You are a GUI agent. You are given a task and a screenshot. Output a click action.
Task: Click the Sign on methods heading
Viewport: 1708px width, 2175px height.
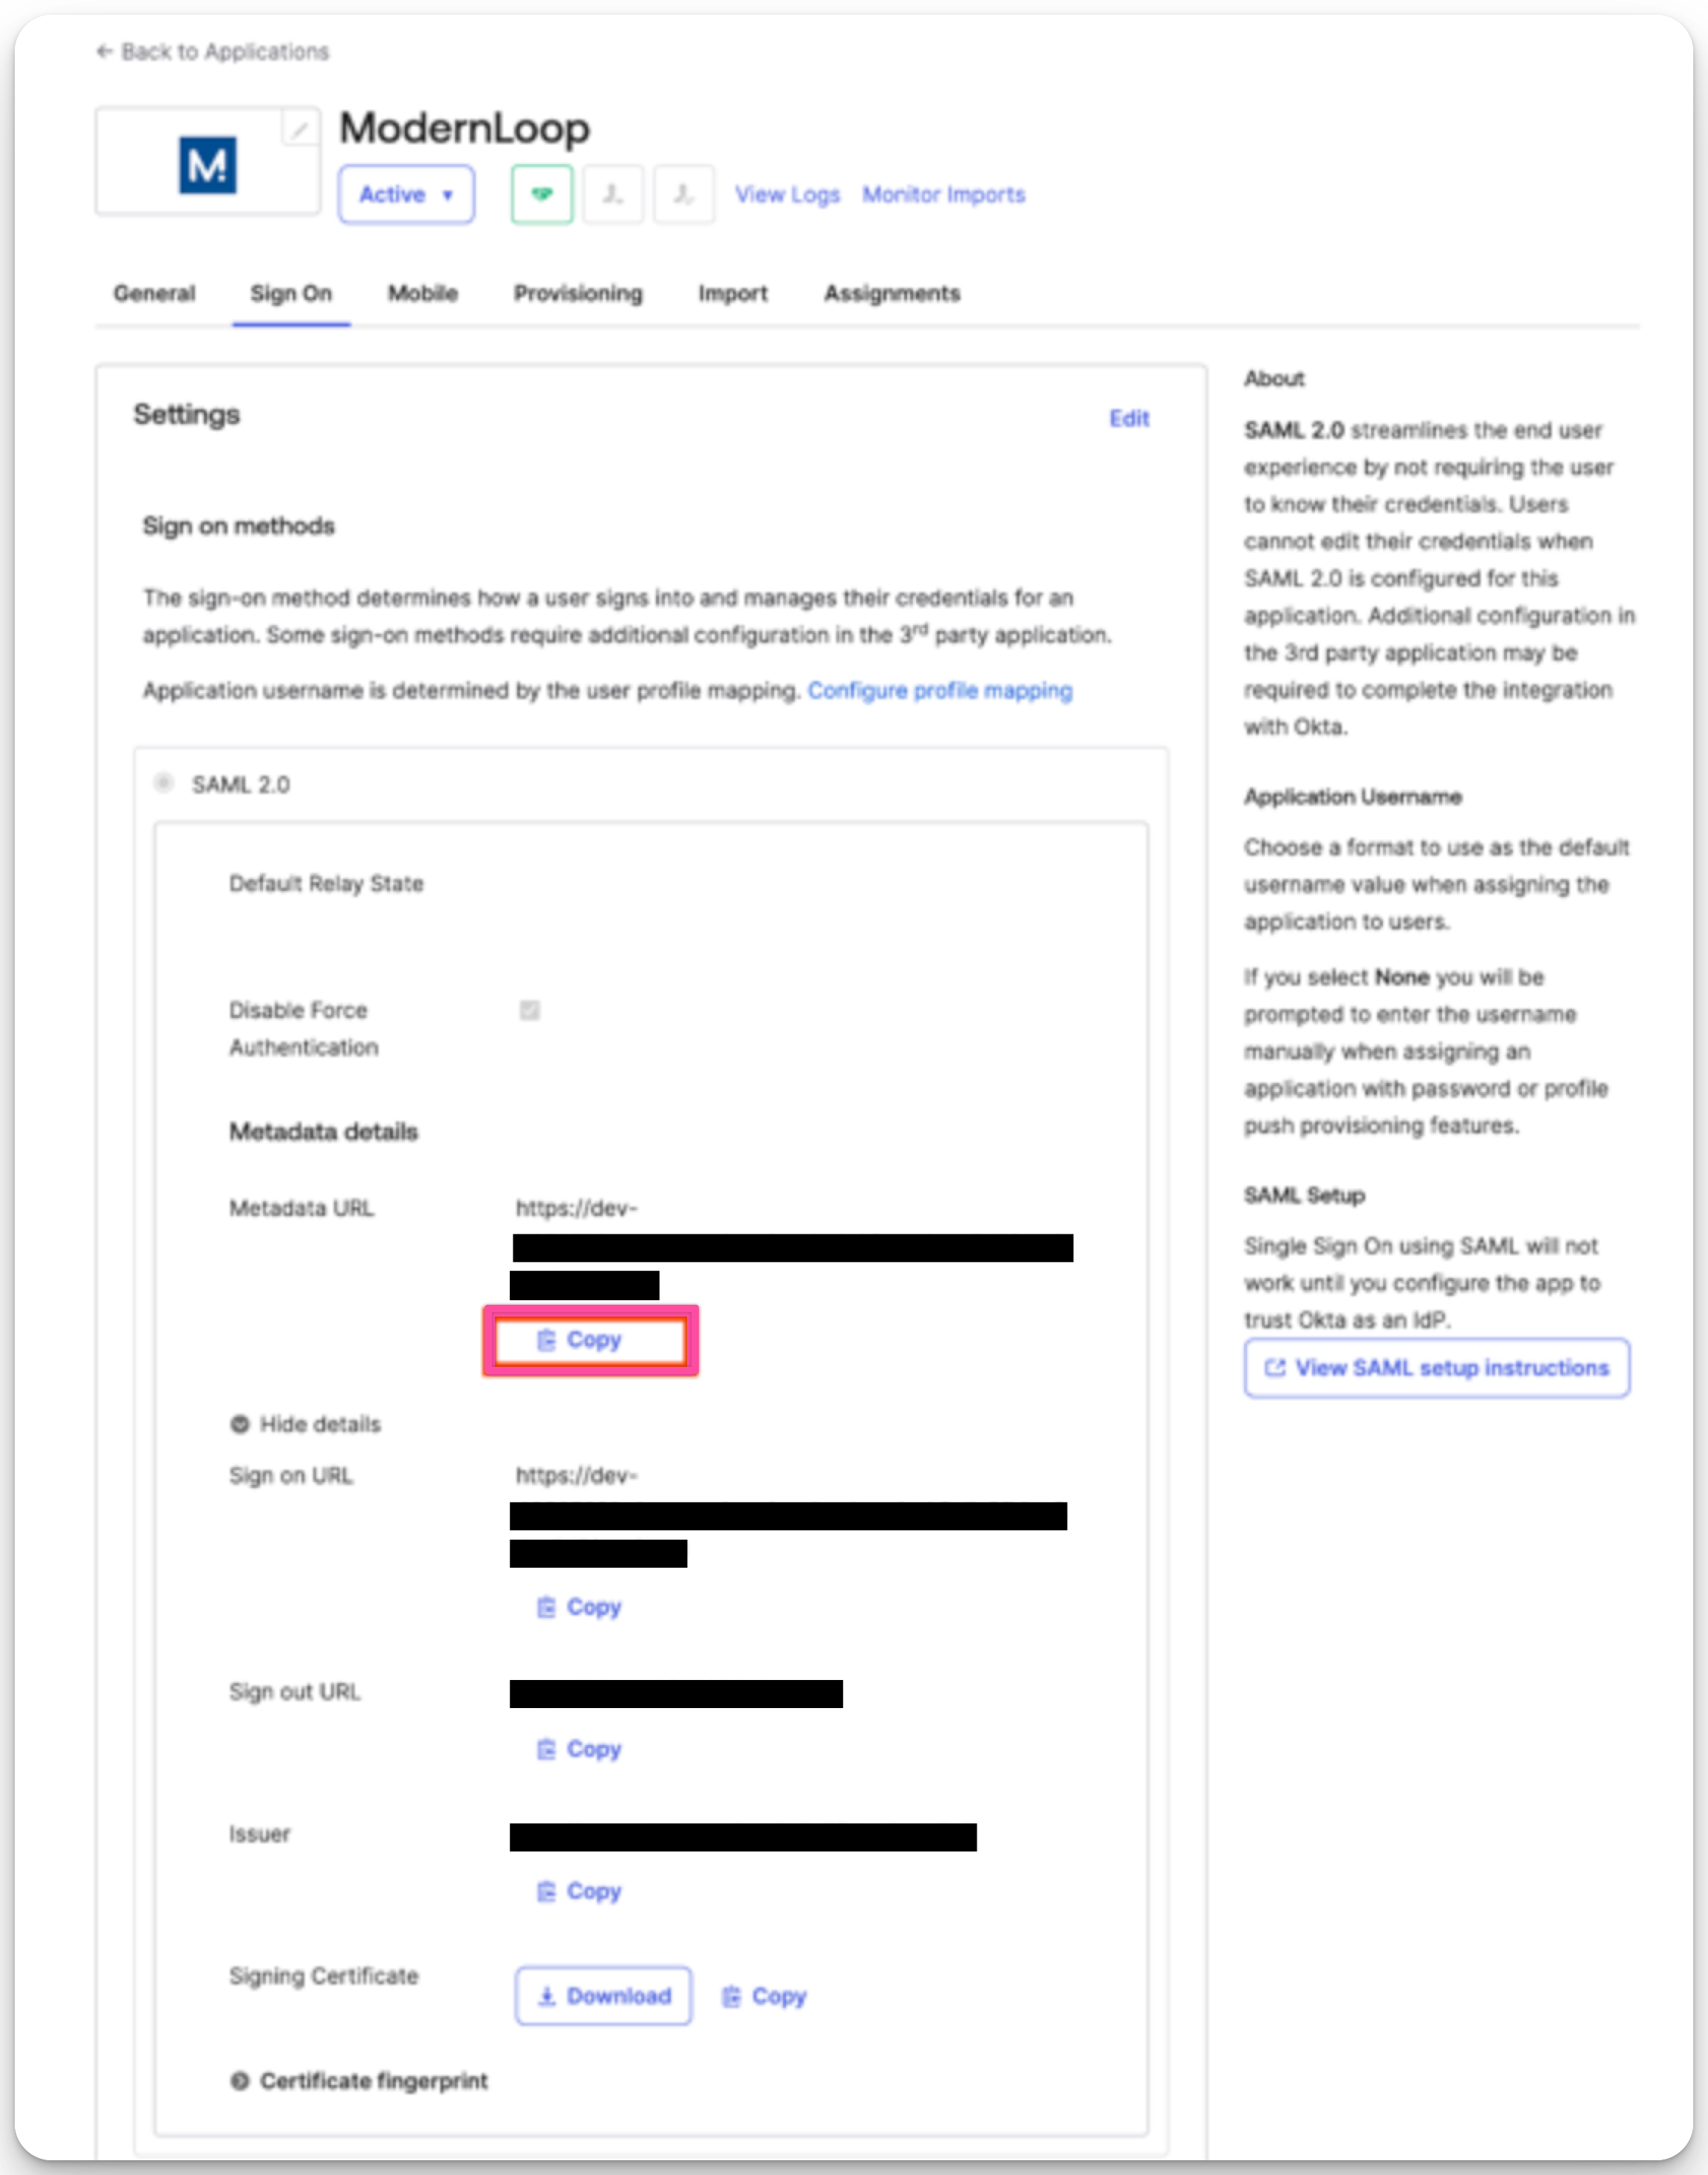click(x=239, y=526)
